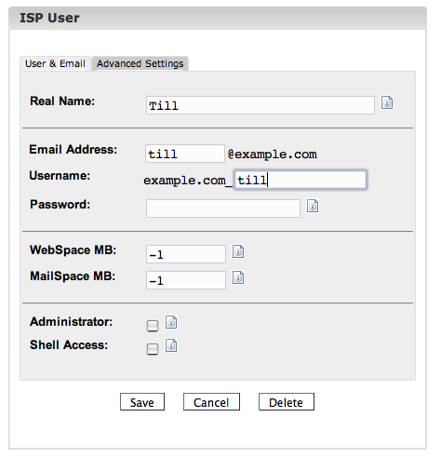Enable the Administrator checkbox
Image resolution: width=441 pixels, height=458 pixels.
point(153,326)
